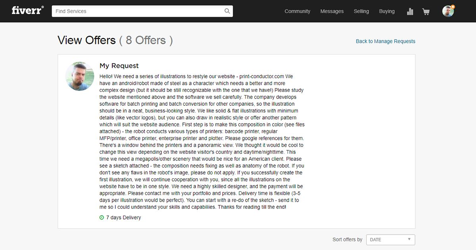This screenshot has width=476, height=250.
Task: Go to Messages
Action: pos(332,11)
